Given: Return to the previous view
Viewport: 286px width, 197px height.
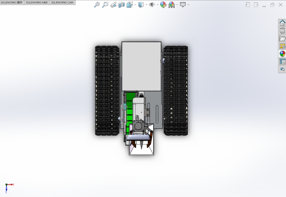Looking at the screenshot, I should (x=113, y=5).
